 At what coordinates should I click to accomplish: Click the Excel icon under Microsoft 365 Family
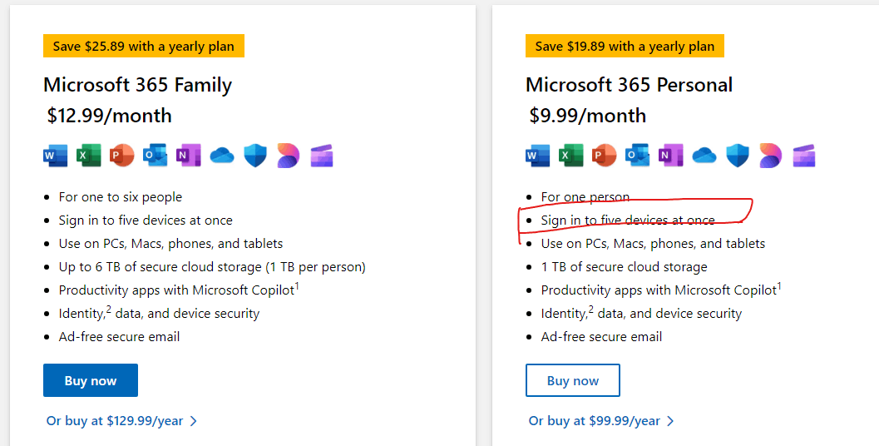pyautogui.click(x=89, y=156)
